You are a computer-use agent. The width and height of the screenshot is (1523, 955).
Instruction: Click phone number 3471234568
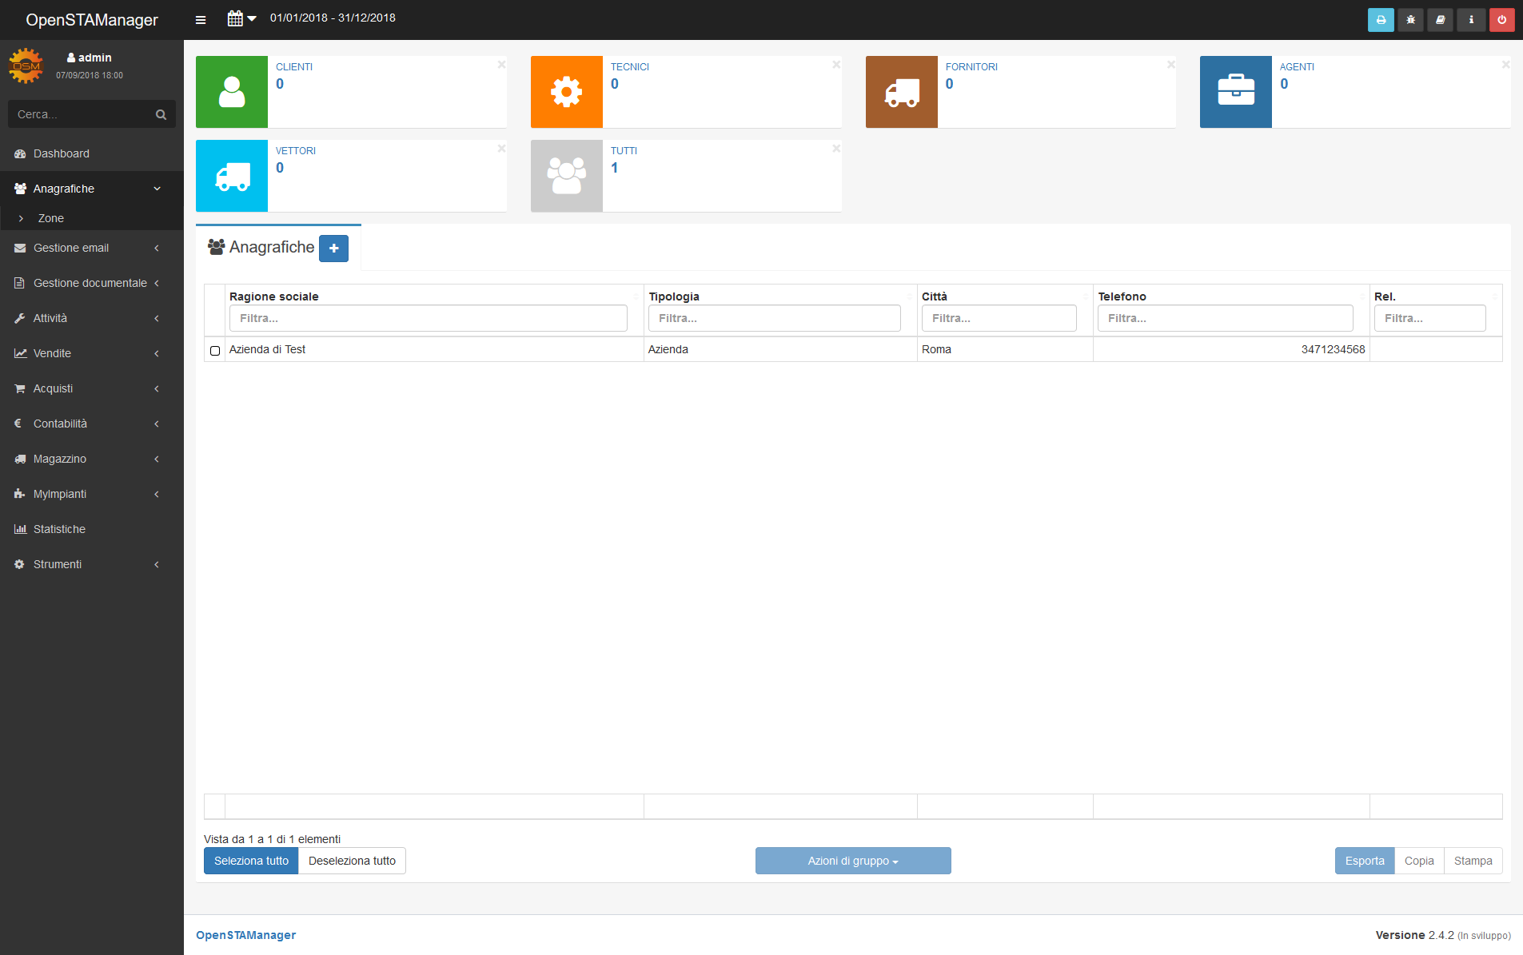point(1333,349)
